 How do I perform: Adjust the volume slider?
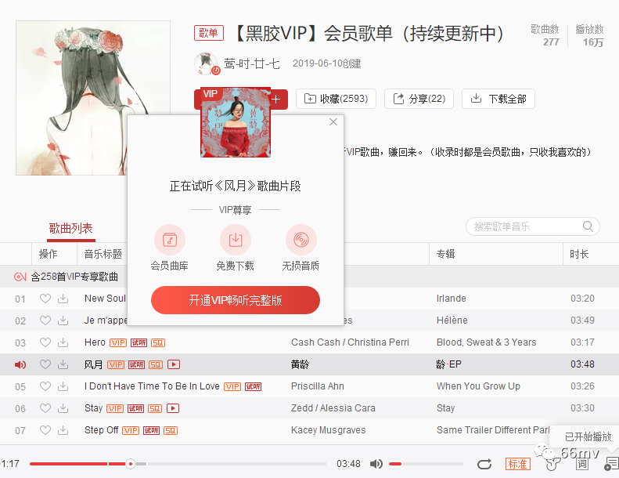tap(426, 464)
